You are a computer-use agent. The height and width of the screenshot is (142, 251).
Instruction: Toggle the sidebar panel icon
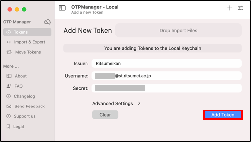coord(62,8)
